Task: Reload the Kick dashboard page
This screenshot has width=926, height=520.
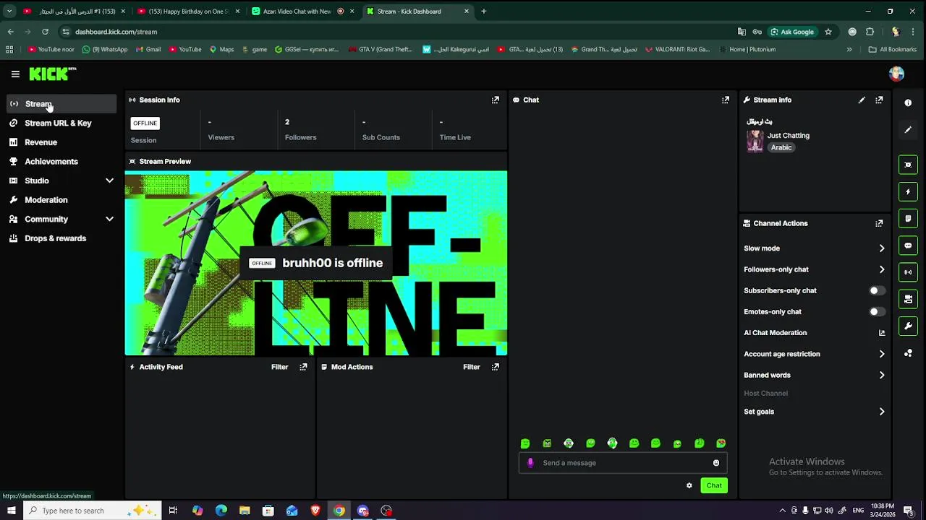Action: coord(45,32)
